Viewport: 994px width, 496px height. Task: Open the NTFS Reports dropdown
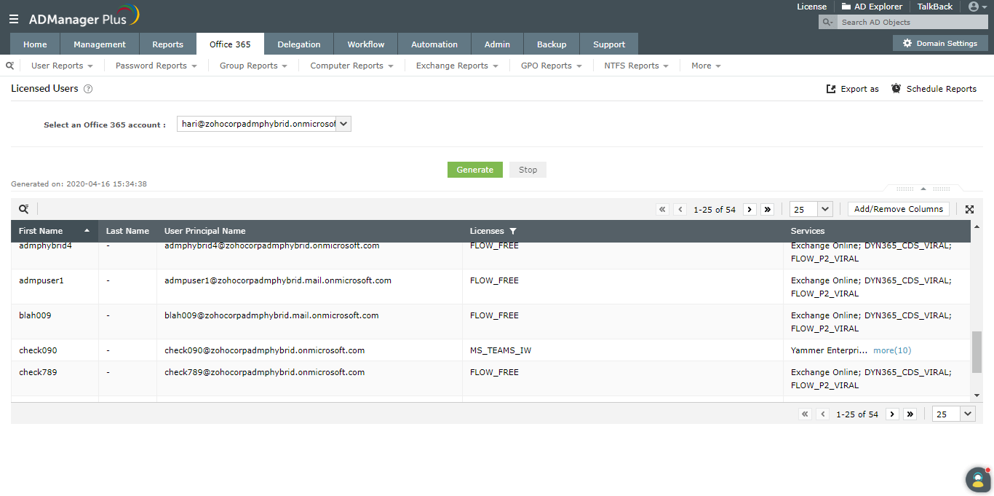click(636, 66)
